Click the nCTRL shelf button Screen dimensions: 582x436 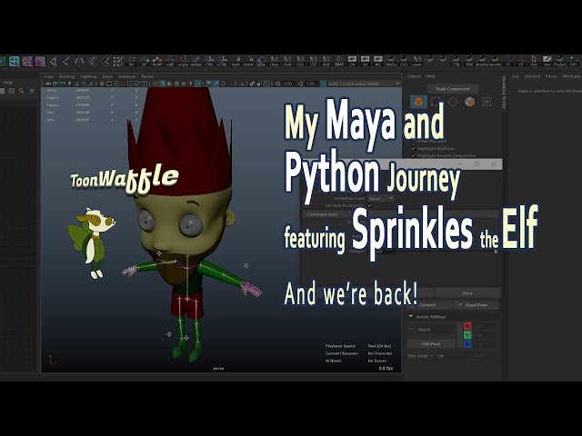(x=222, y=61)
